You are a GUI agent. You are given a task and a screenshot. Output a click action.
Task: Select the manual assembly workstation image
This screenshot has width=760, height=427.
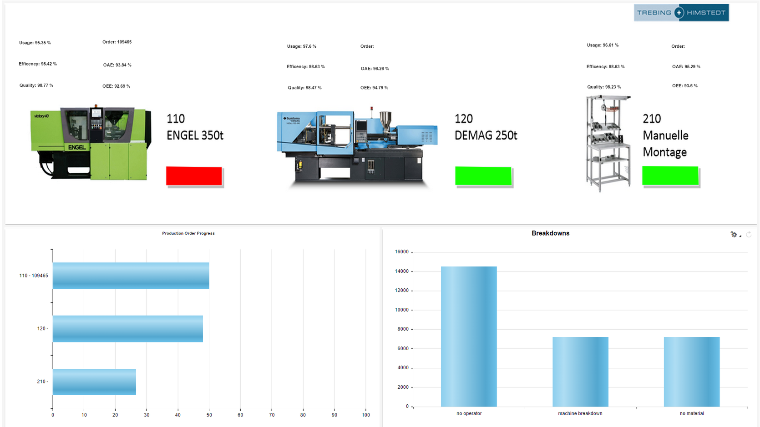click(x=608, y=143)
